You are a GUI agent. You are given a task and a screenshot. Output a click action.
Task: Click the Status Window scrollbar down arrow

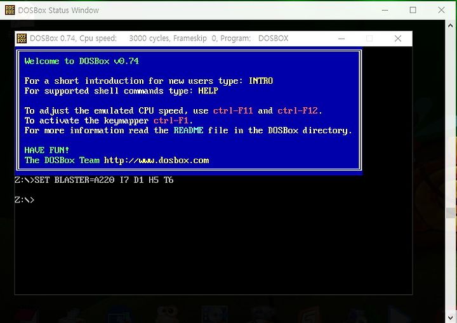[x=450, y=318]
